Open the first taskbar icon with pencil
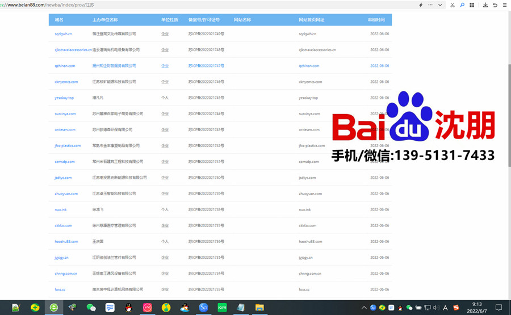Viewport: 511px width, 315px height. click(16, 308)
